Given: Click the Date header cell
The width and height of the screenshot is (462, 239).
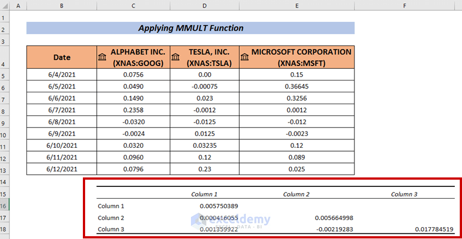Looking at the screenshot, I should click(62, 57).
